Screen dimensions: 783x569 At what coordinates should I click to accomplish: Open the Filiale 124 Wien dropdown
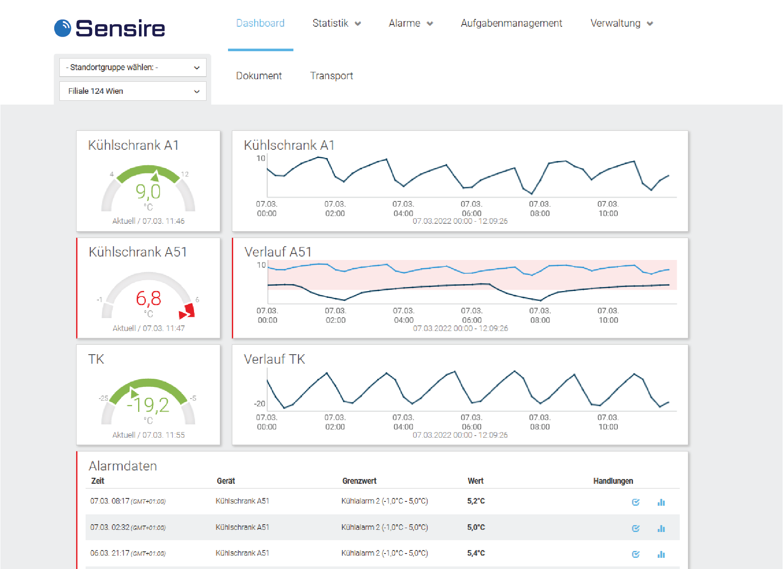point(133,91)
